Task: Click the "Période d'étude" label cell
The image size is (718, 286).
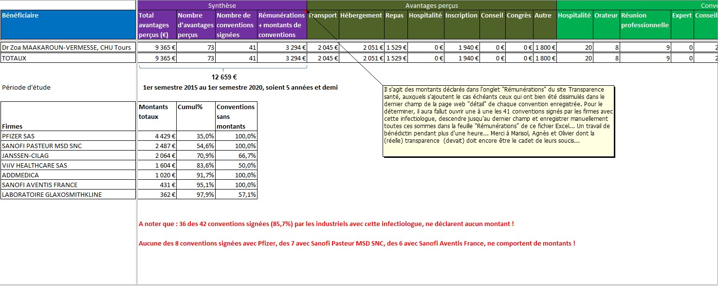Action: [x=26, y=88]
